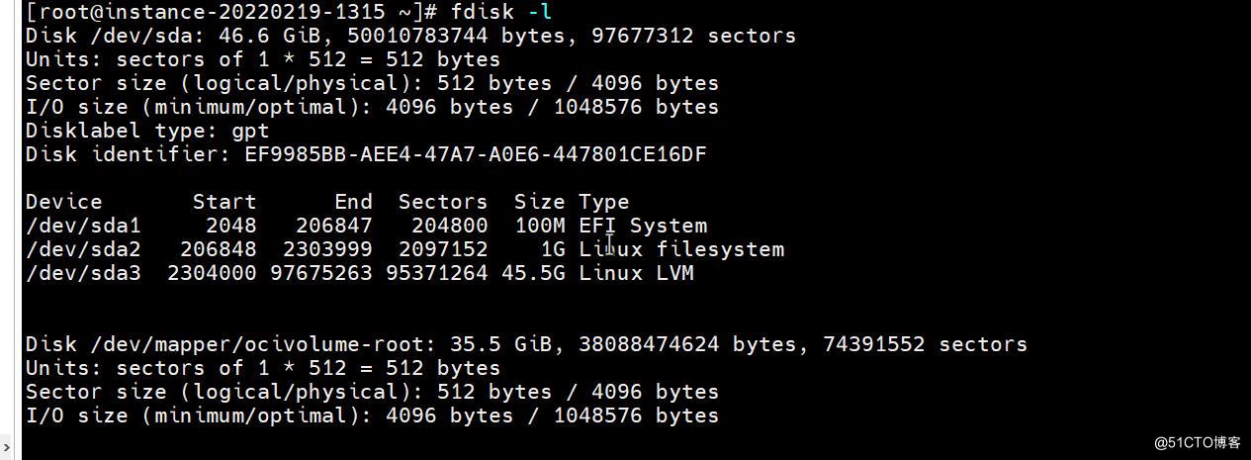This screenshot has width=1251, height=460.
Task: Click the horizontal scrollbar track on left edge
Action: click(6, 218)
